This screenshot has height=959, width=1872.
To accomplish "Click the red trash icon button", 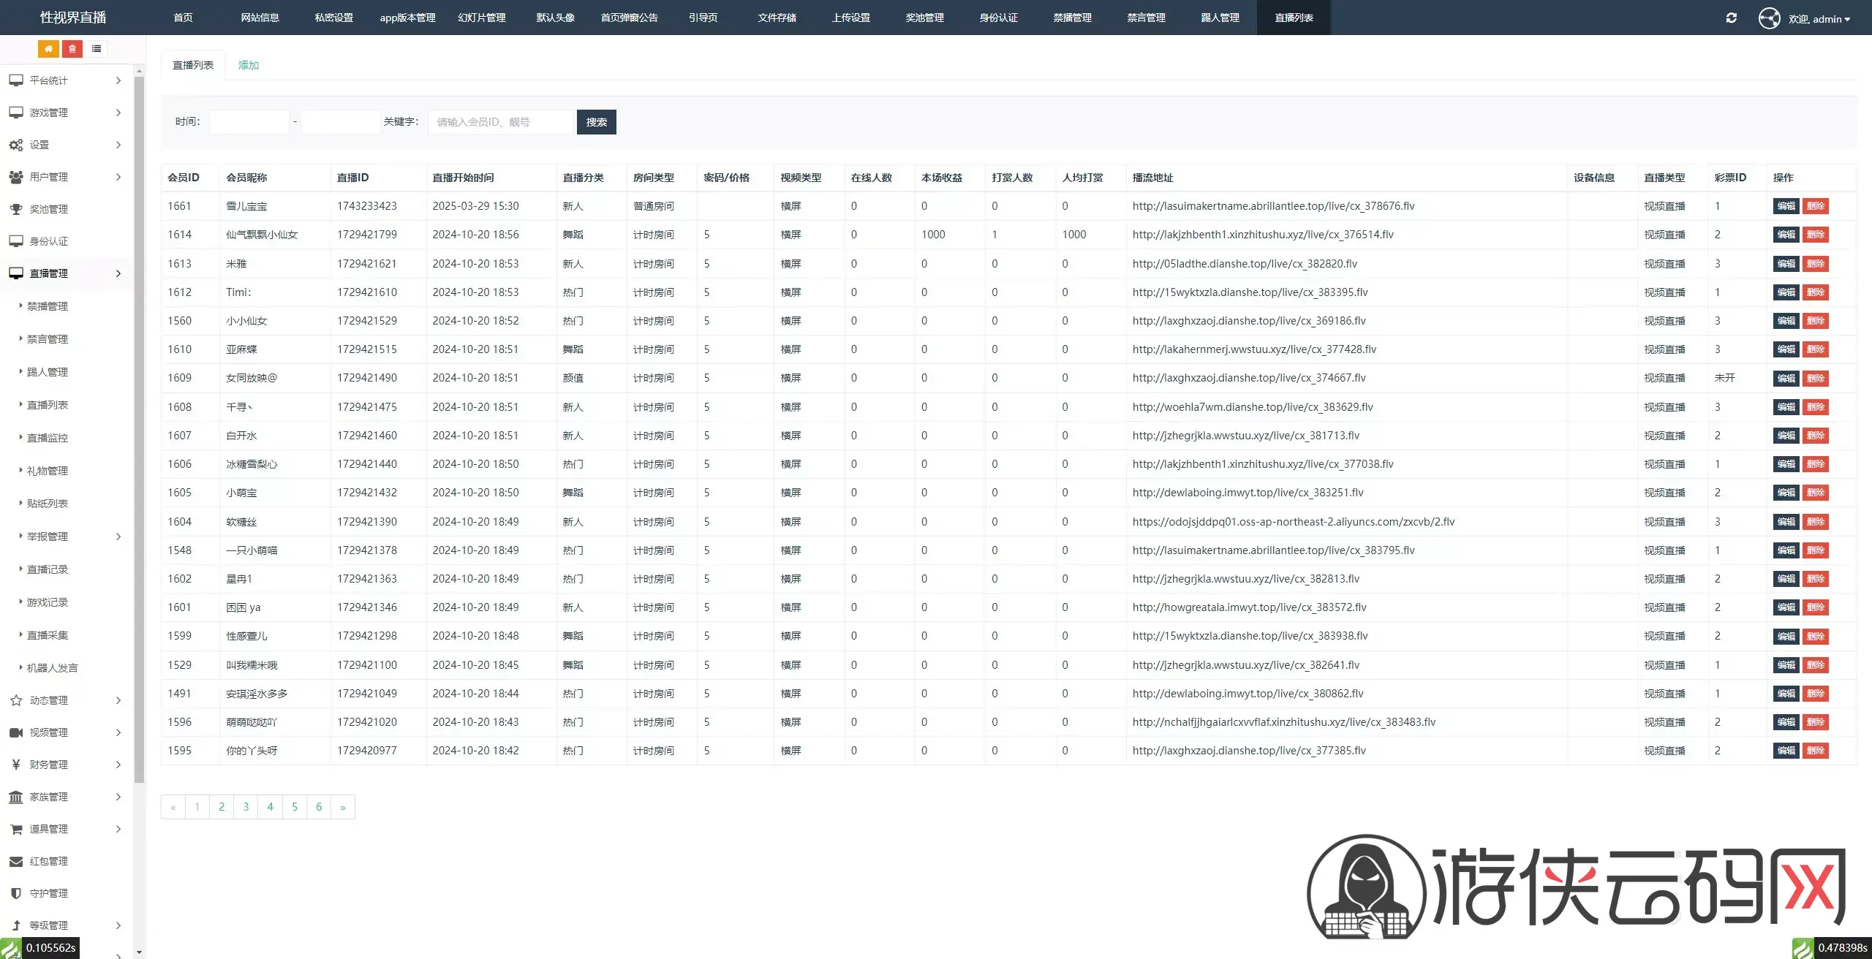I will [x=72, y=49].
